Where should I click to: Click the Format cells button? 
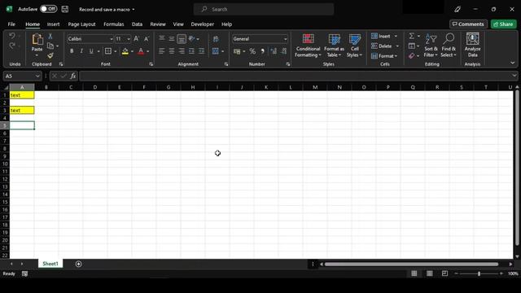[x=384, y=56]
